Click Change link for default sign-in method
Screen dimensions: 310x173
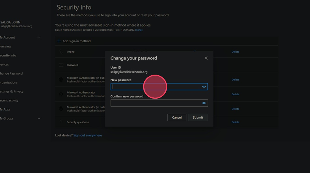pos(139,30)
